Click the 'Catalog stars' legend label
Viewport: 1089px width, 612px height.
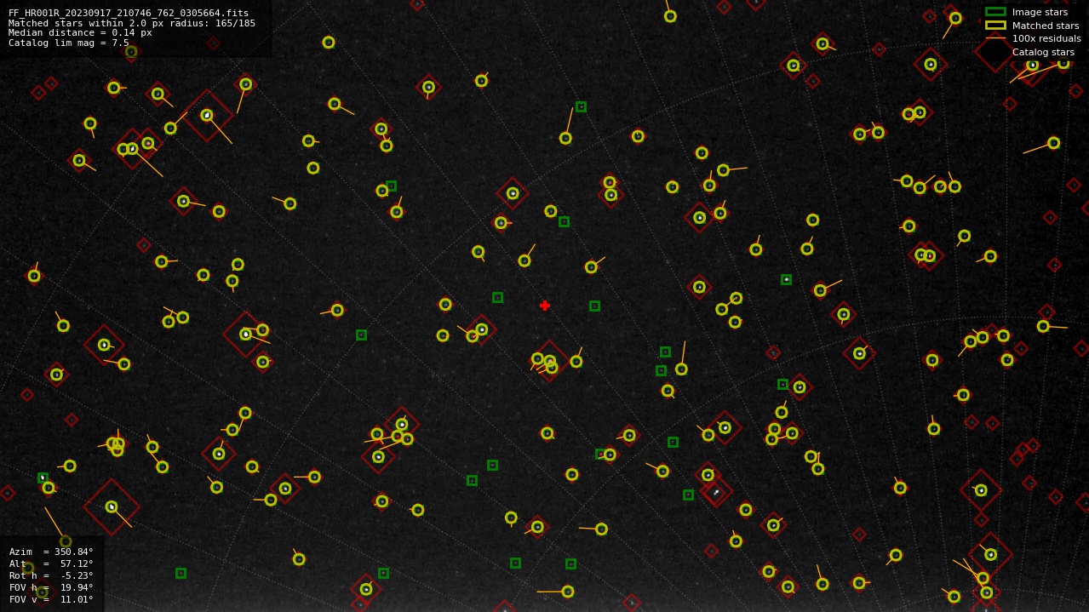pyautogui.click(x=1043, y=52)
